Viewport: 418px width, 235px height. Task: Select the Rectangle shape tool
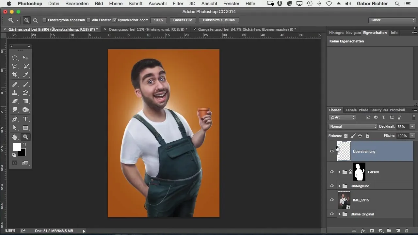pos(25,128)
